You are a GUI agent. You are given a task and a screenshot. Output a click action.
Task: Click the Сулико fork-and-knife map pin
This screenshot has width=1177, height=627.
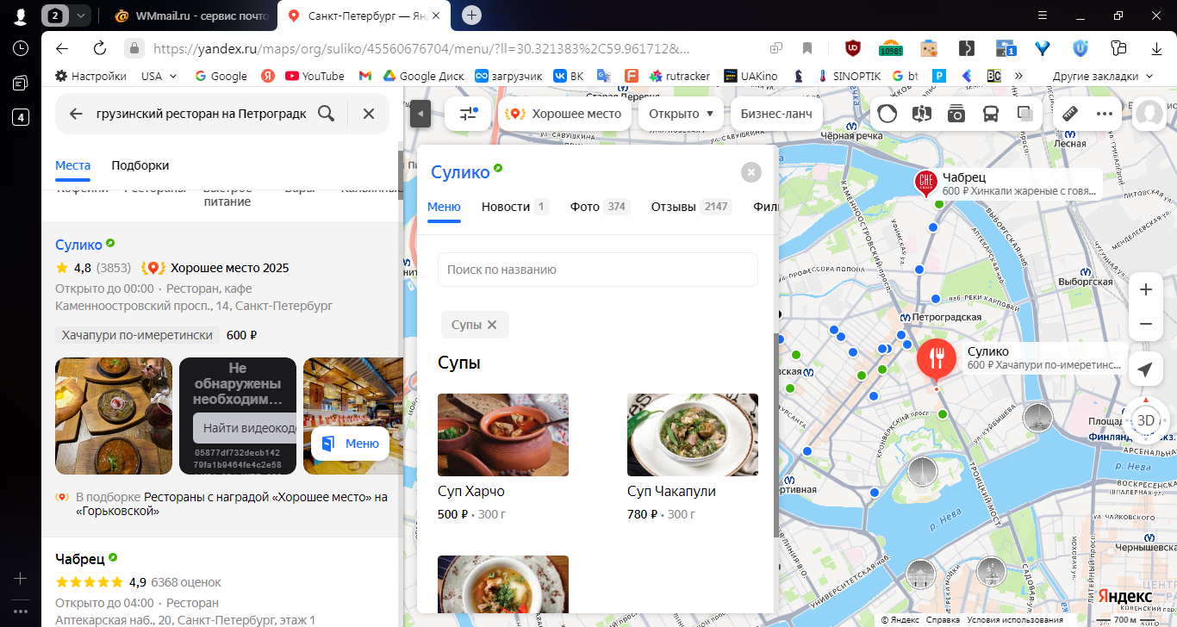coord(937,357)
